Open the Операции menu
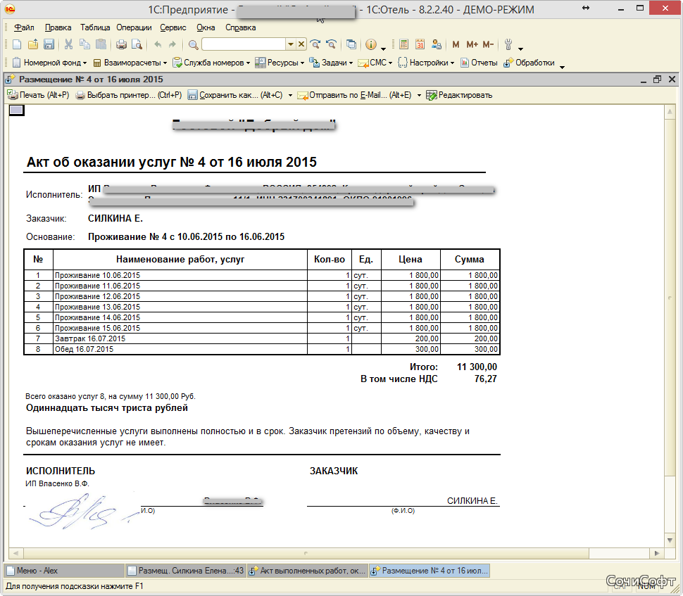 click(x=134, y=27)
